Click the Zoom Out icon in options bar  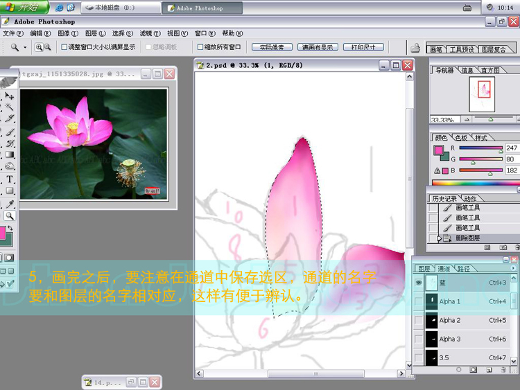point(48,47)
